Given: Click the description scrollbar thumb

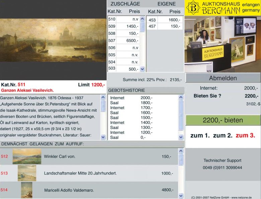Looking at the screenshot, I should pos(103,105).
